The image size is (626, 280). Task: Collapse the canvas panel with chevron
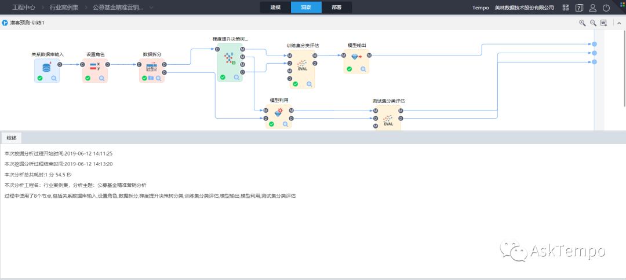tap(619, 23)
